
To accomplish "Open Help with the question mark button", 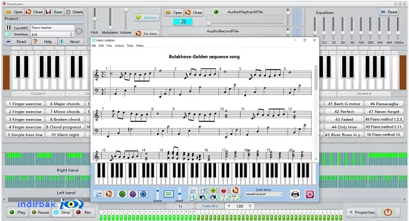I will pyautogui.click(x=44, y=41).
